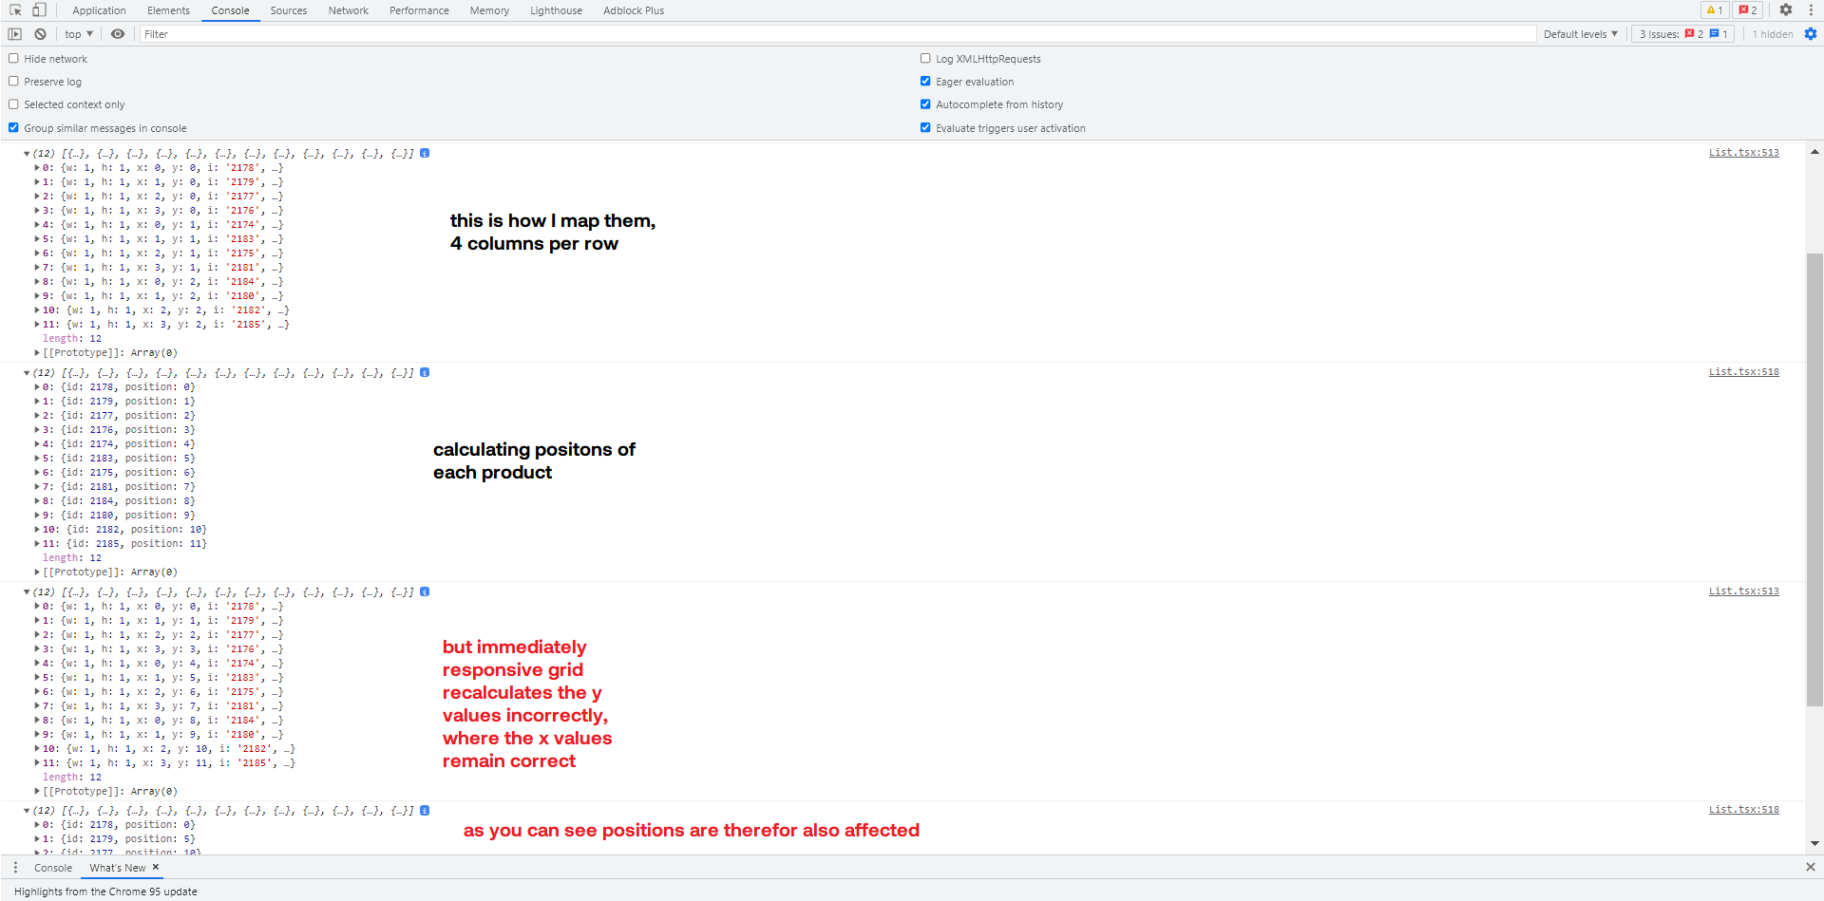Open the Default levels dropdown

pyautogui.click(x=1580, y=34)
